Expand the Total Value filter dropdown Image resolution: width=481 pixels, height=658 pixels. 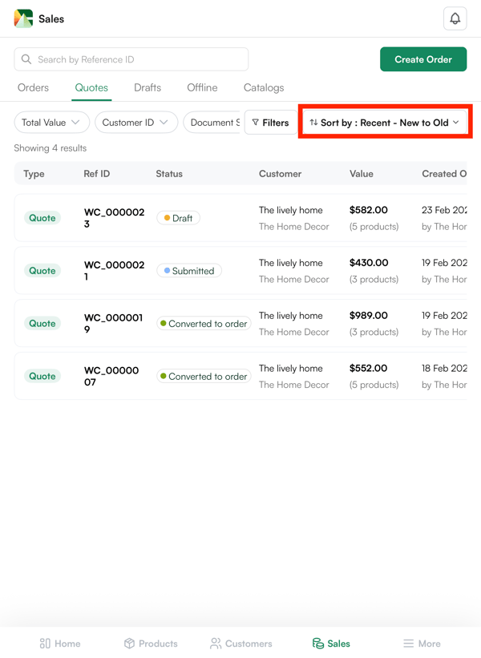51,123
